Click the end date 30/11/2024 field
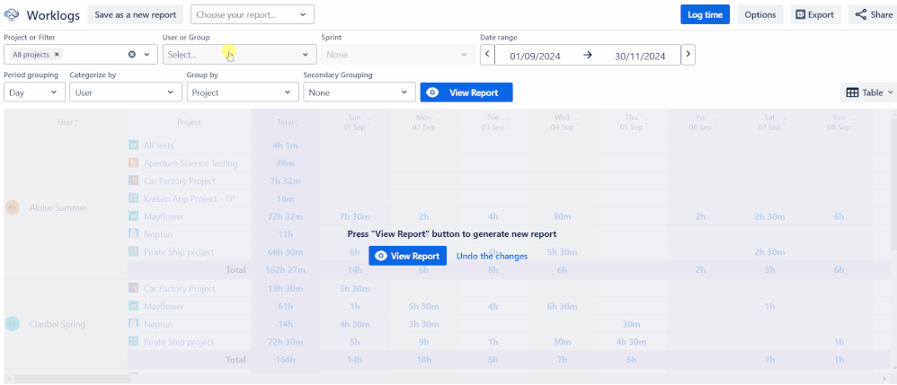Viewport: 897px width, 385px height. pyautogui.click(x=640, y=56)
